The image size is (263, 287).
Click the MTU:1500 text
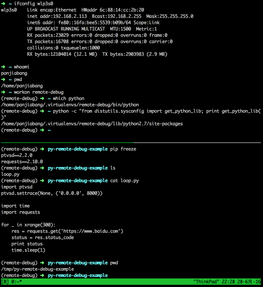click(x=121, y=29)
